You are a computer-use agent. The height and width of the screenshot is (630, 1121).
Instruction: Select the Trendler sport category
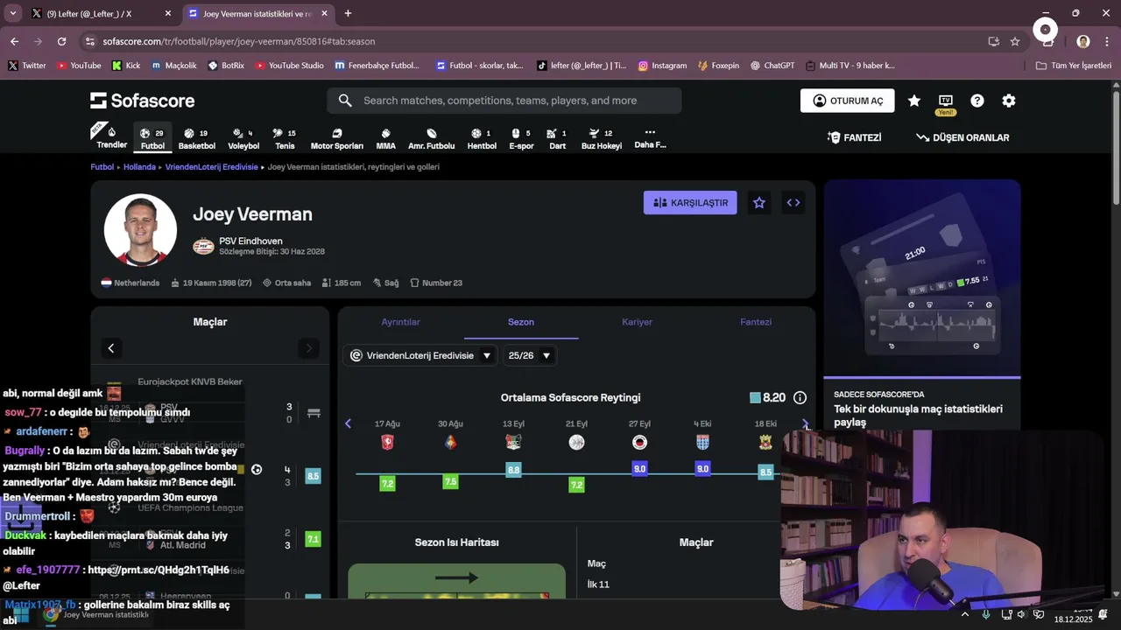coord(111,138)
